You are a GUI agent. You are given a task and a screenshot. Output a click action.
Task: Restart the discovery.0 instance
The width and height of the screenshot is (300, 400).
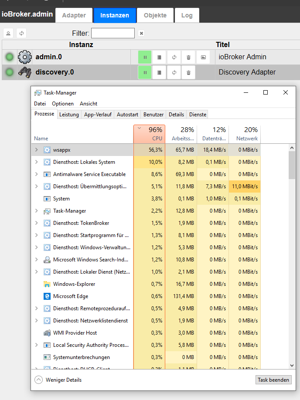(x=174, y=72)
